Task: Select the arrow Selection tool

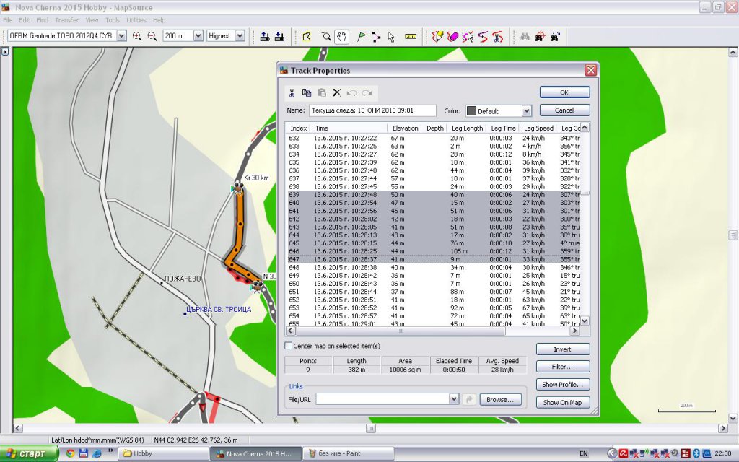Action: click(x=391, y=36)
